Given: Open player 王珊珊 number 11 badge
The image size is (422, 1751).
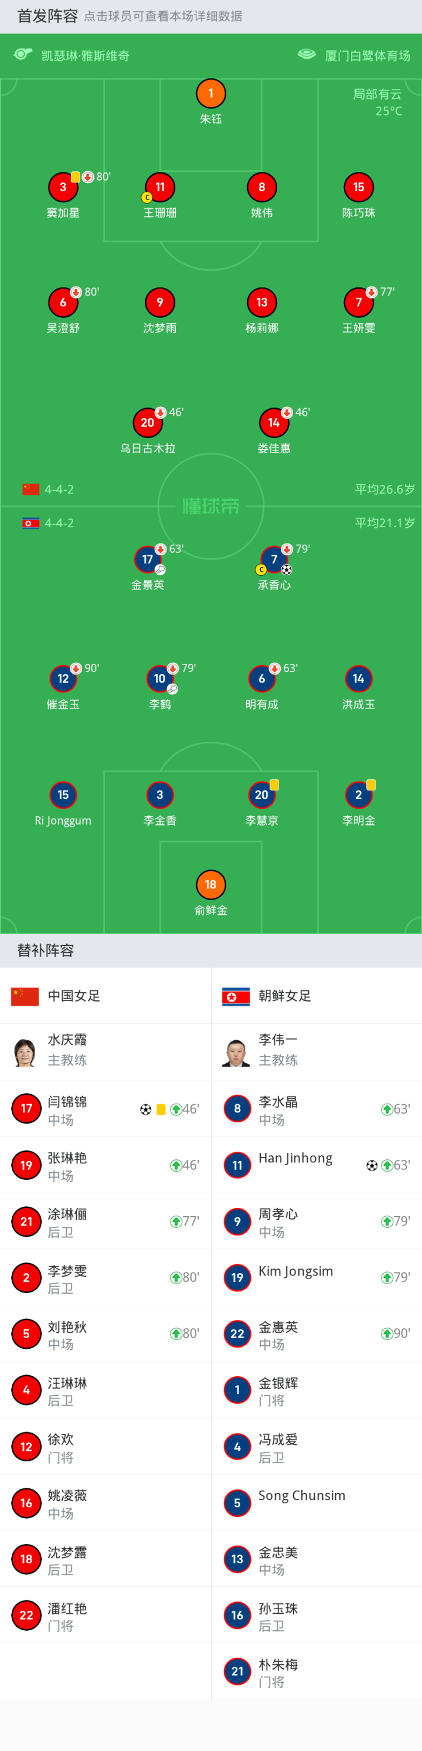Looking at the screenshot, I should (x=159, y=188).
